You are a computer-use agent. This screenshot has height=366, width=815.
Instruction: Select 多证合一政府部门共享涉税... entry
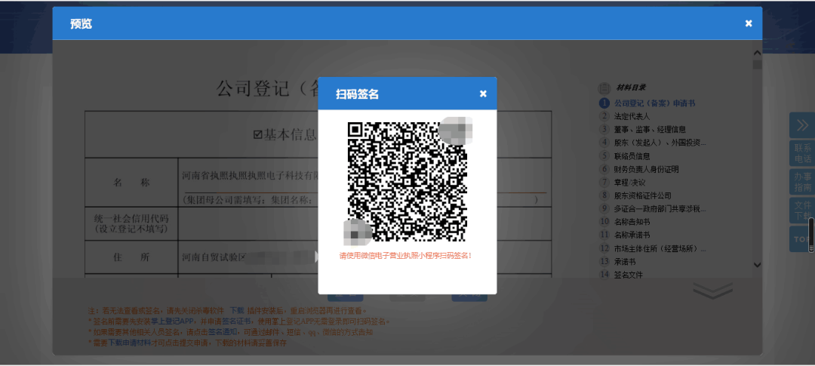coord(660,209)
